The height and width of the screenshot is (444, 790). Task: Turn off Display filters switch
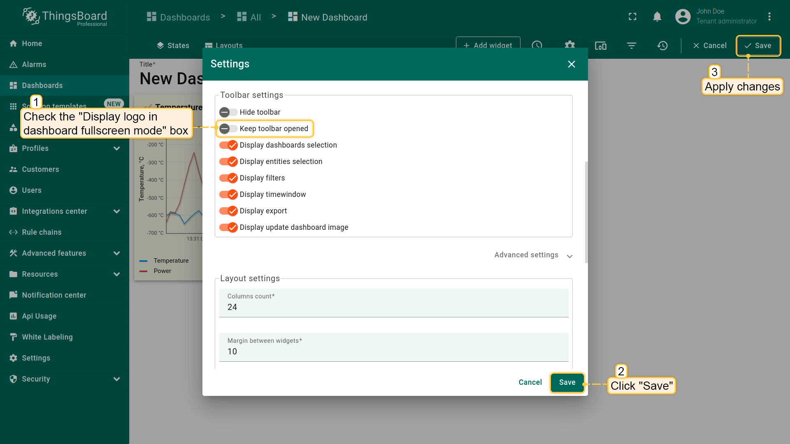point(228,178)
